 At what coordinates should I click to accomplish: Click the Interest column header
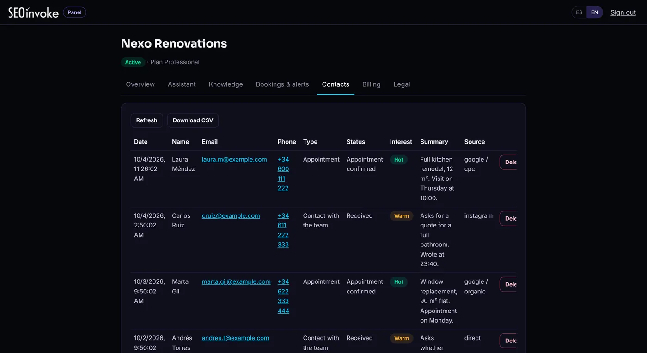click(x=401, y=142)
